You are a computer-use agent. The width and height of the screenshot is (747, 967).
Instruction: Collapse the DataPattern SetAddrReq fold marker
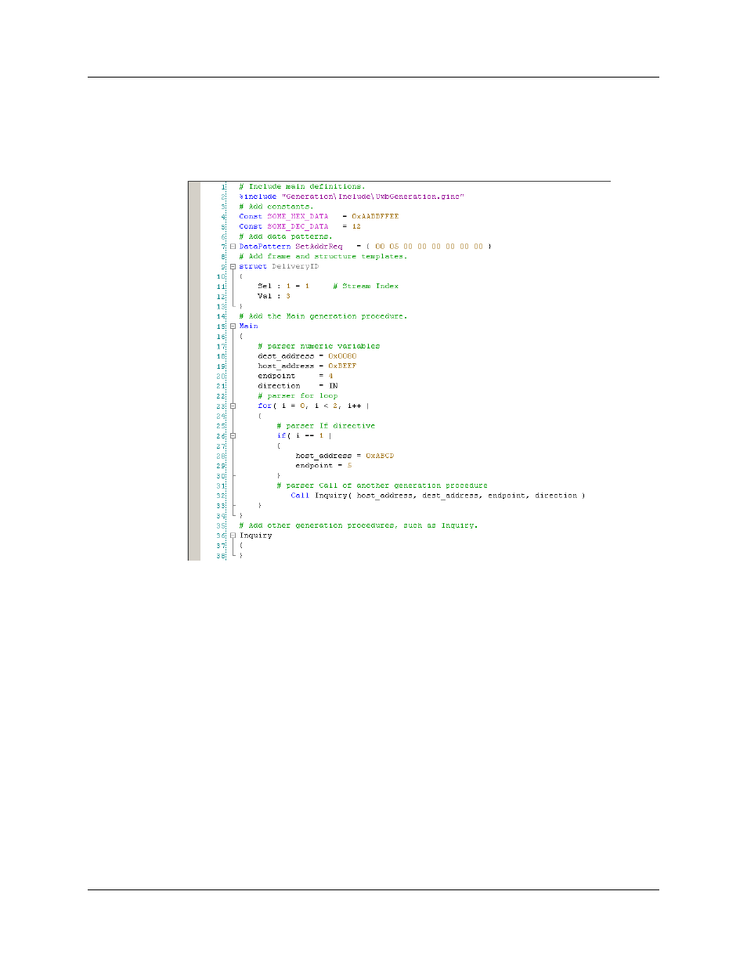point(233,247)
